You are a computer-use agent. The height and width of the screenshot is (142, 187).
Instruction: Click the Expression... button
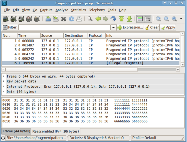click(130, 28)
